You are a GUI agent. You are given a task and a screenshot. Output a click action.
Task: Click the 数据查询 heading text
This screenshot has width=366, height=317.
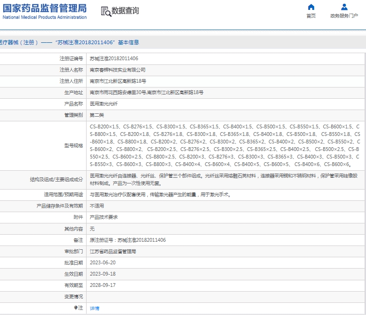tap(125, 11)
